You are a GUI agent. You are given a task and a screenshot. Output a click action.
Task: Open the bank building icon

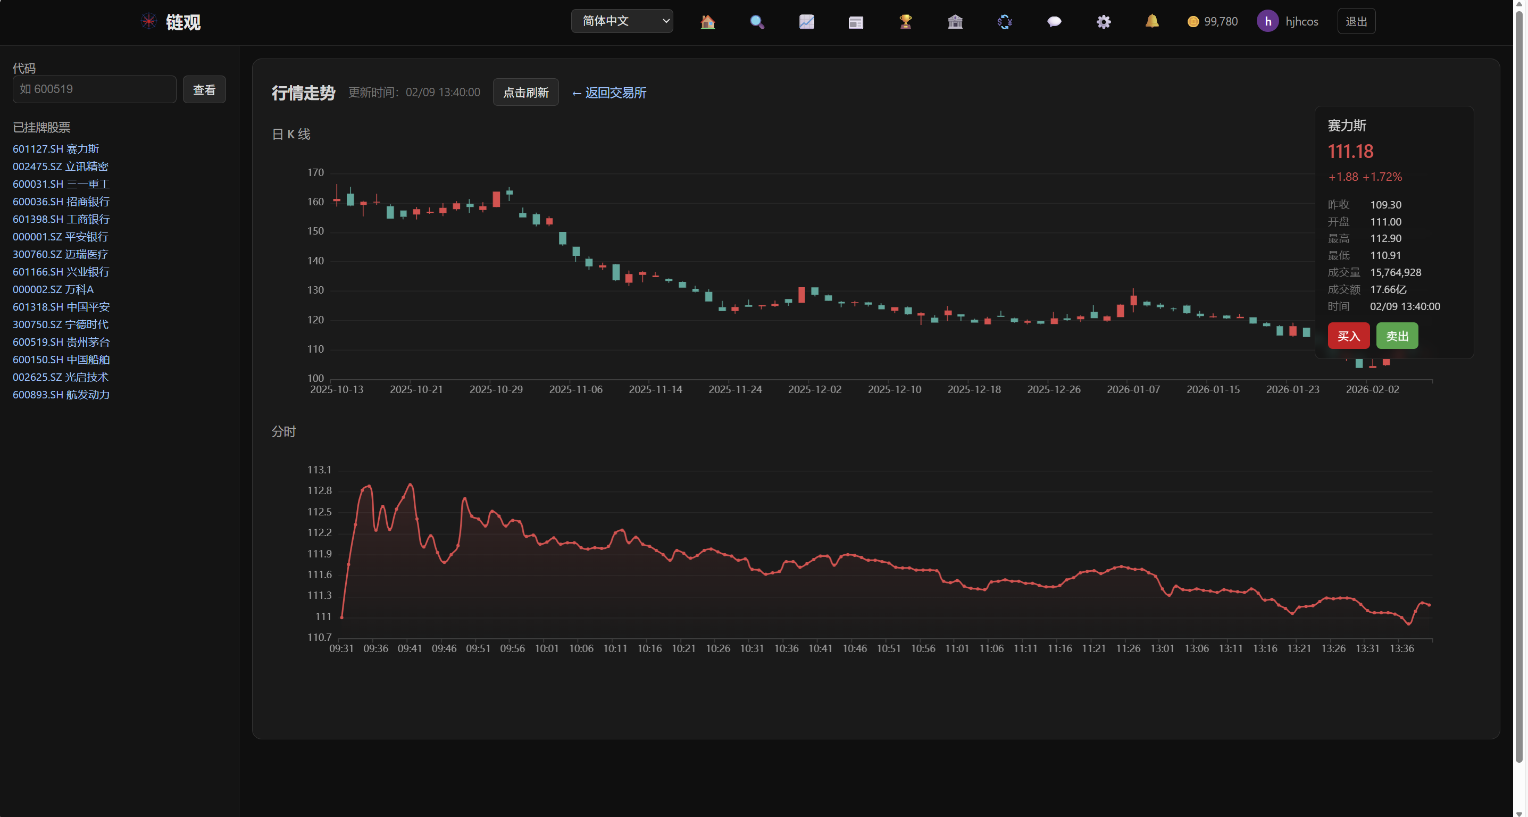point(955,22)
